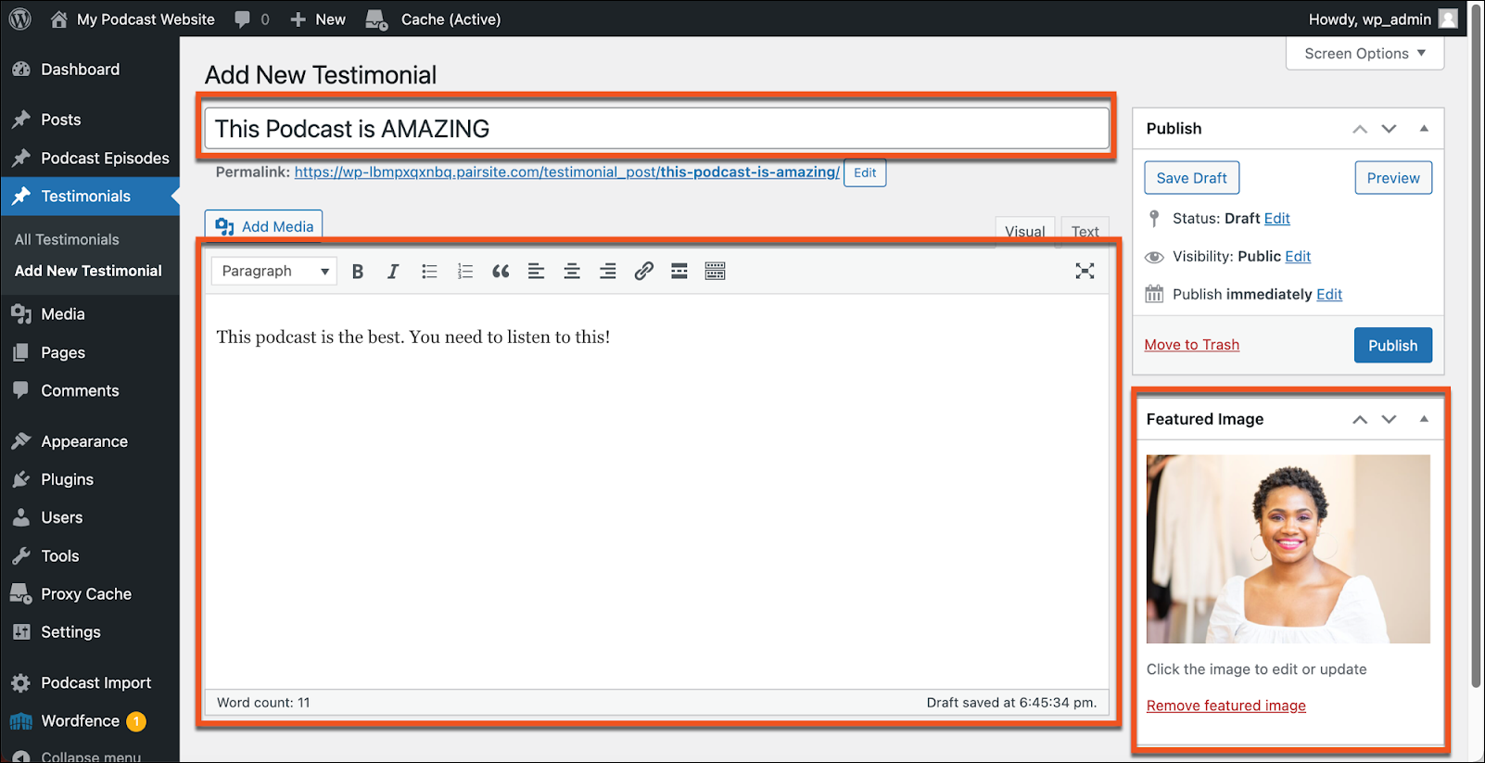The width and height of the screenshot is (1485, 763).
Task: Collapse the Publish panel with triangle toggle
Action: (x=1424, y=129)
